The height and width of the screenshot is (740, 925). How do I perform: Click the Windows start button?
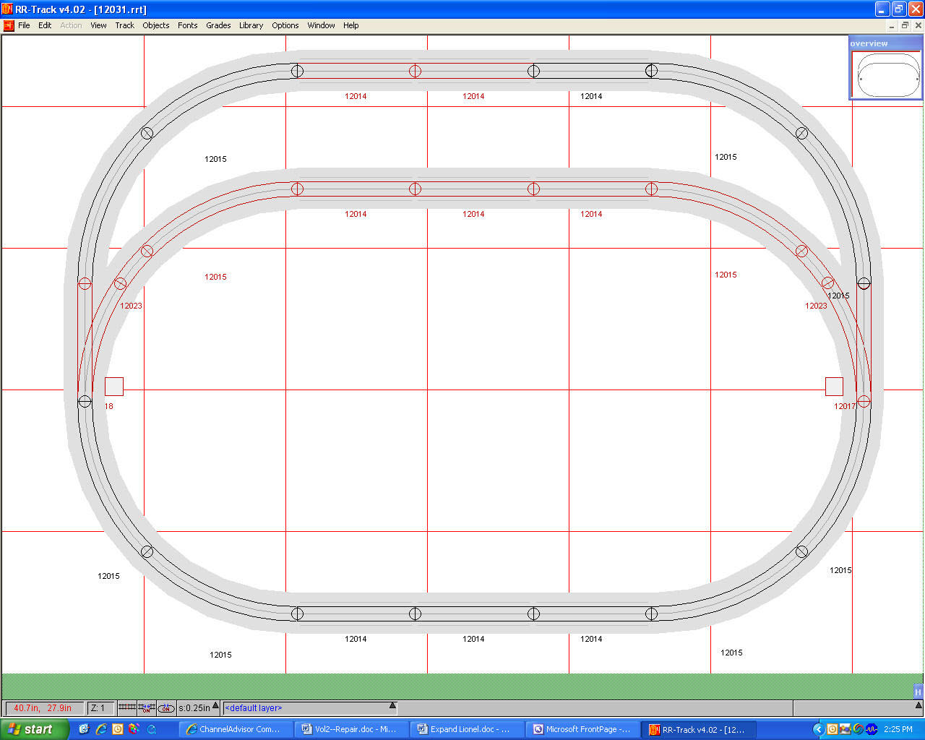tap(35, 729)
